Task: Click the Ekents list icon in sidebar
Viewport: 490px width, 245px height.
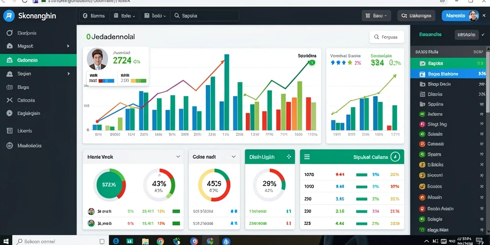Action: [10, 131]
